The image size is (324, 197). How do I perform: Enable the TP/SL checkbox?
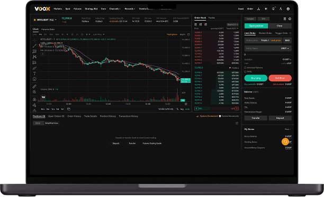coord(245,72)
